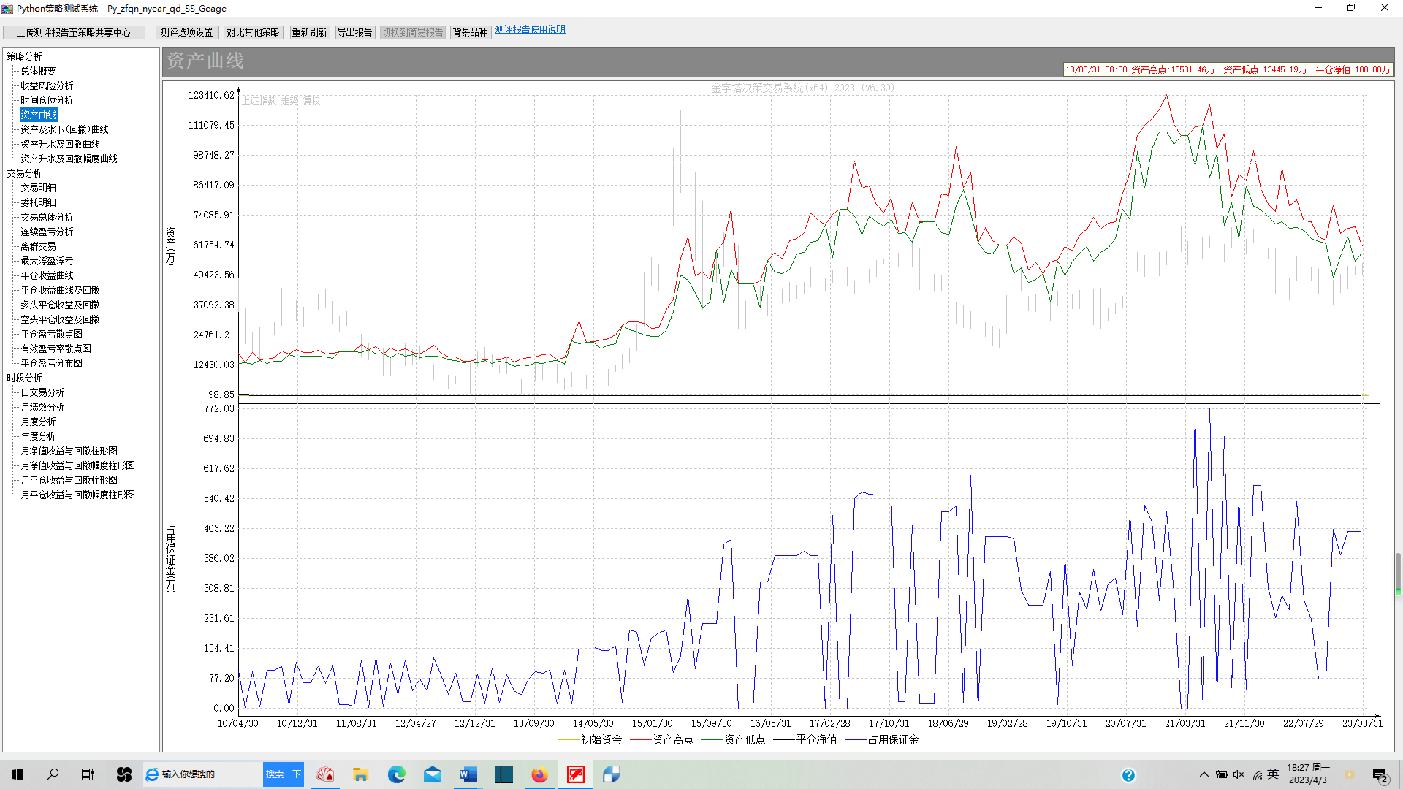The width and height of the screenshot is (1403, 789).
Task: Select 时间仓位分析 in tree
Action: tap(47, 100)
